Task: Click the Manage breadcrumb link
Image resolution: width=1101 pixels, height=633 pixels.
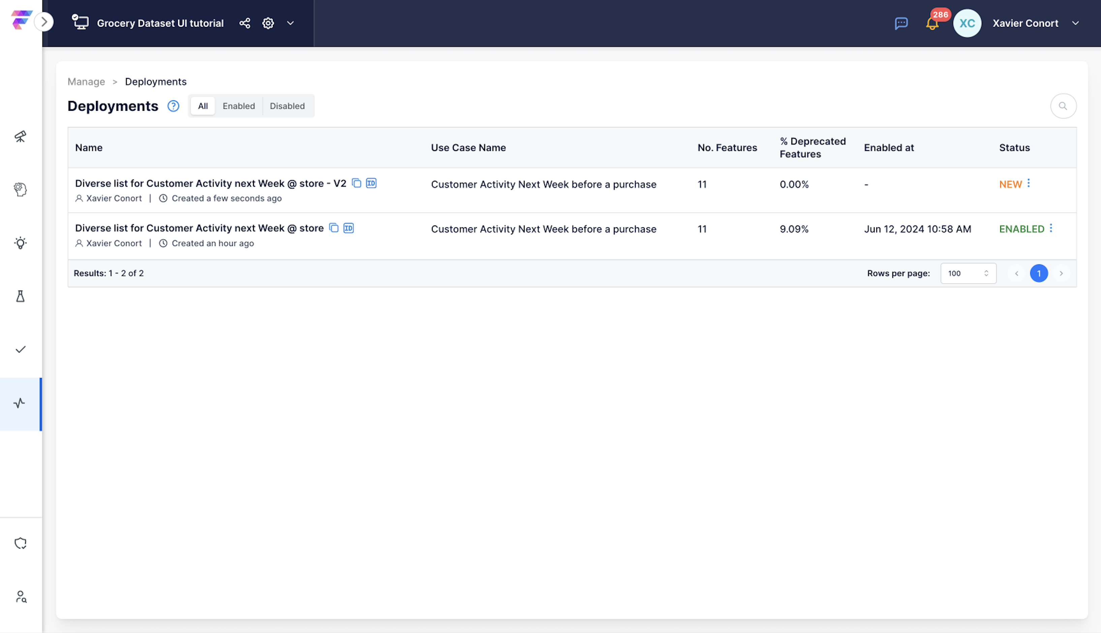Action: pyautogui.click(x=86, y=82)
